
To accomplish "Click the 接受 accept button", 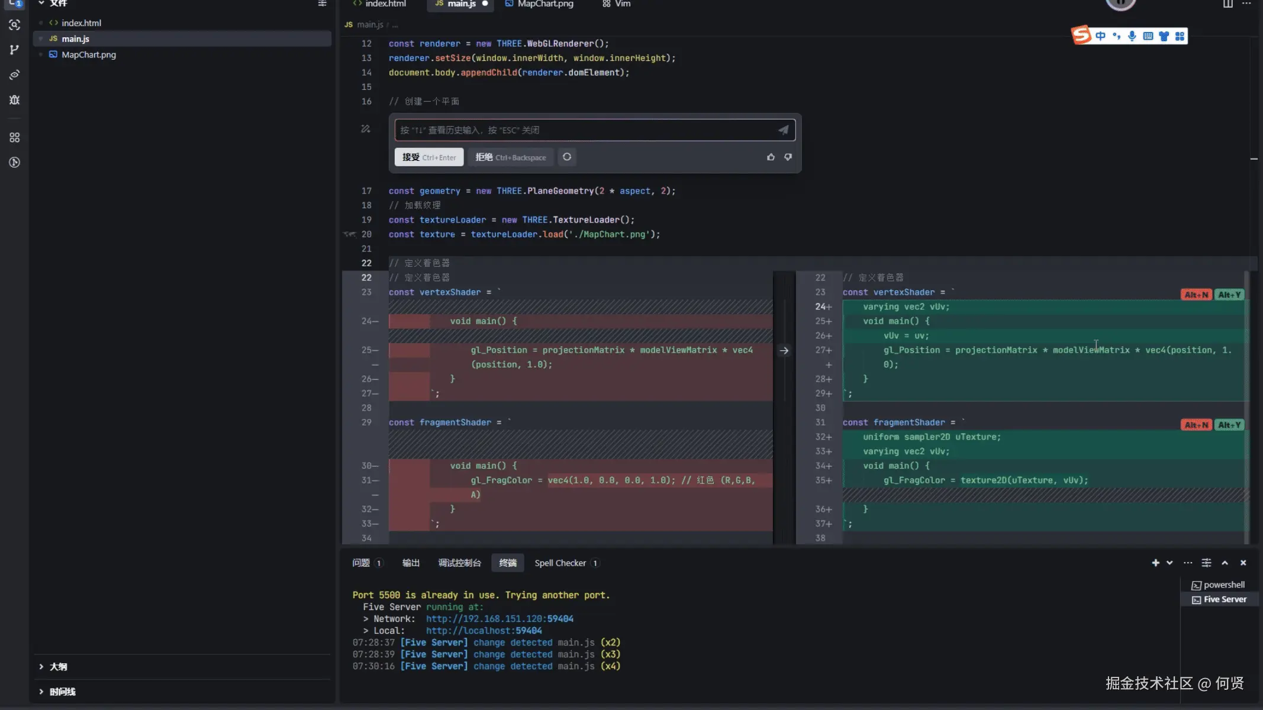I will pyautogui.click(x=428, y=157).
